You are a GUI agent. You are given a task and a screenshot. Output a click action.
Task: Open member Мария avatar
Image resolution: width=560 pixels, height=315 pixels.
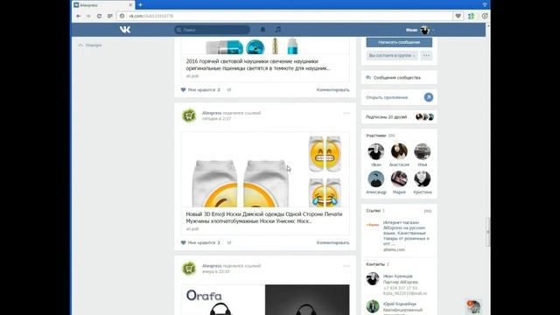click(399, 178)
